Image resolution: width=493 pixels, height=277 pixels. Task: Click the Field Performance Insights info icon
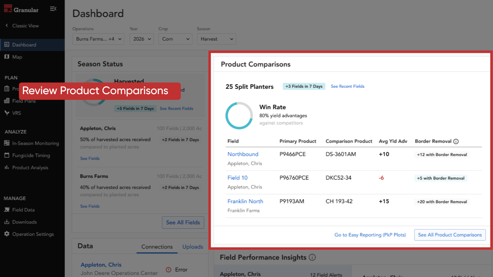point(312,257)
